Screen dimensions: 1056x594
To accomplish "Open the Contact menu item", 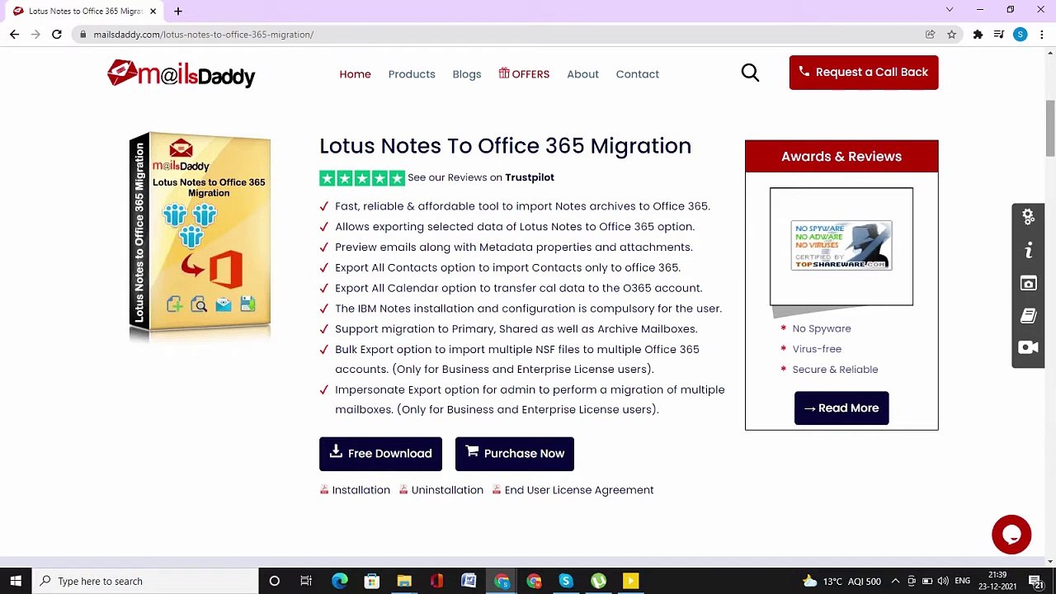I will (x=638, y=73).
